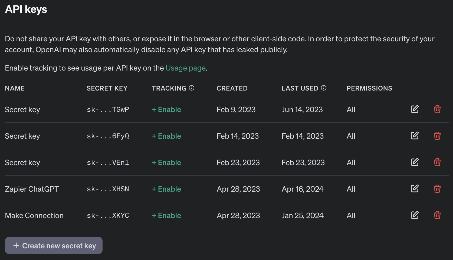453x260 pixels.
Task: Click the Last Used info icon
Action: (x=324, y=88)
